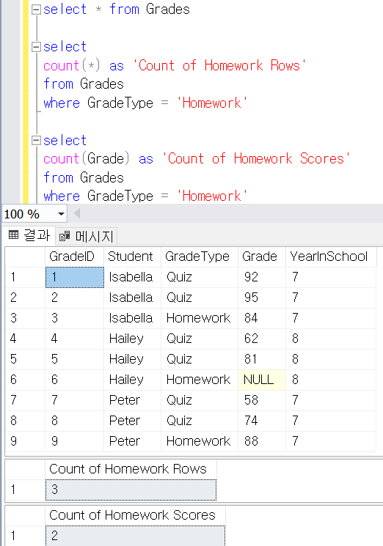Click the Count of Homework Rows column header

[x=131, y=469]
